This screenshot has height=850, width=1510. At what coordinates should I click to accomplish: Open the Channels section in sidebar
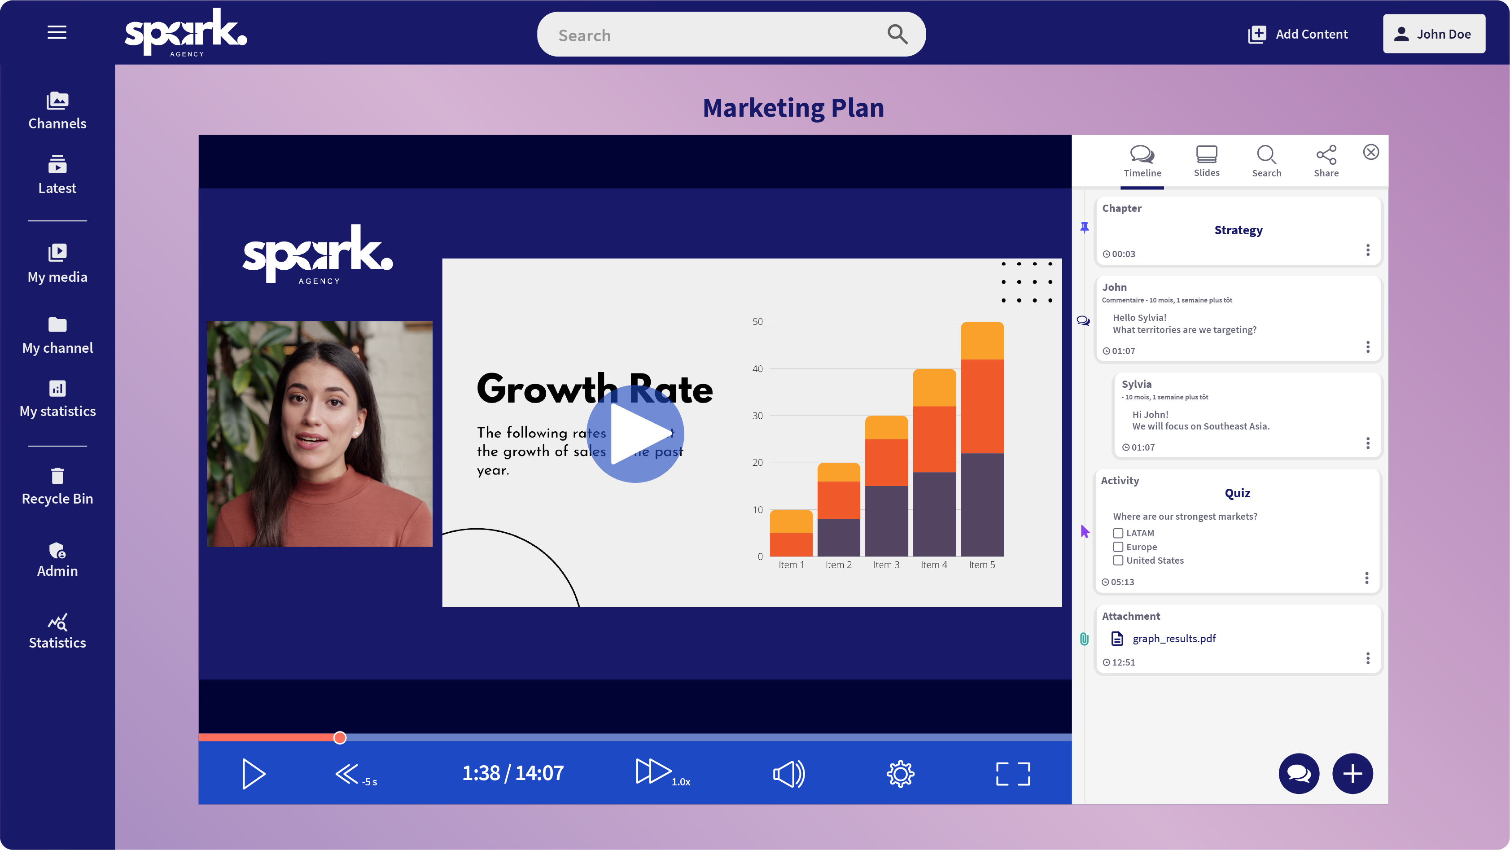pyautogui.click(x=57, y=110)
